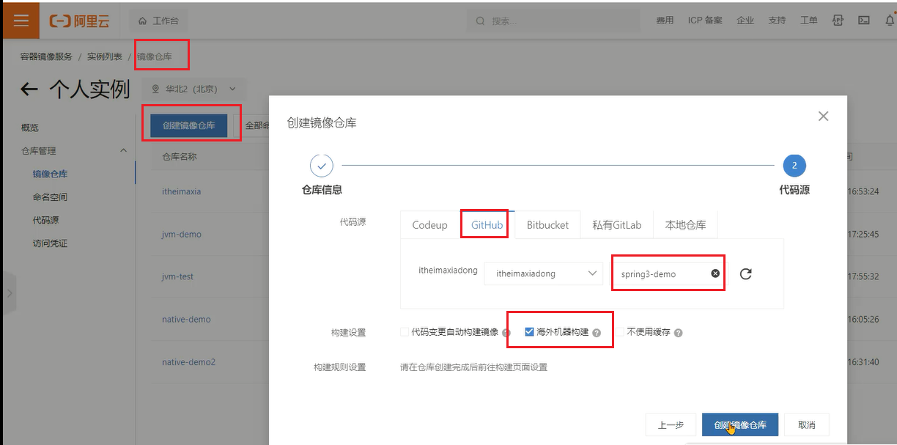Open the notifications bell
The width and height of the screenshot is (897, 445).
[x=890, y=21]
